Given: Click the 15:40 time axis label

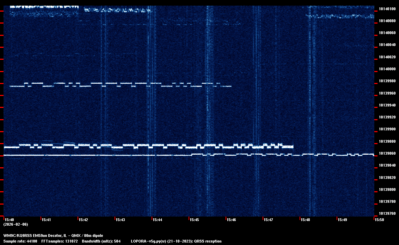Looking at the screenshot, I should click(9, 220).
